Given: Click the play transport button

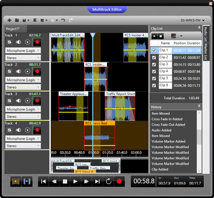Looking at the screenshot, I should [75, 181].
